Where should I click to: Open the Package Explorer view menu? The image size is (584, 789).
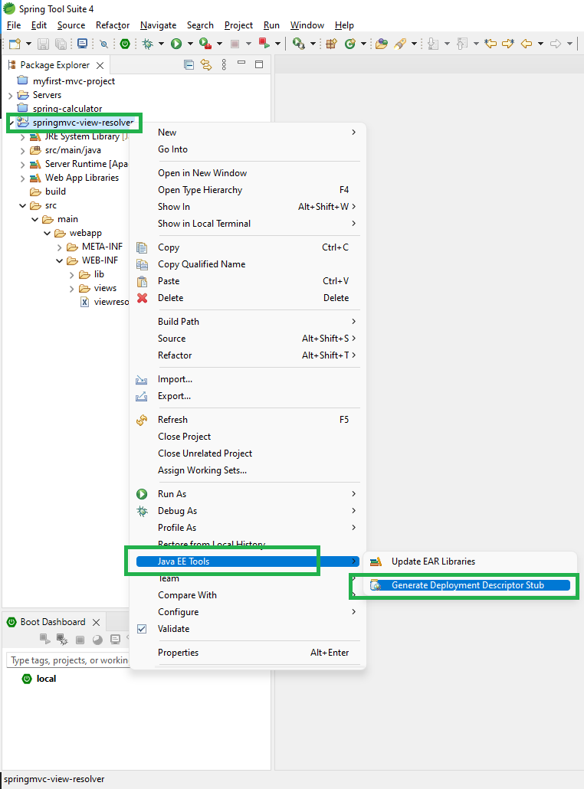224,64
